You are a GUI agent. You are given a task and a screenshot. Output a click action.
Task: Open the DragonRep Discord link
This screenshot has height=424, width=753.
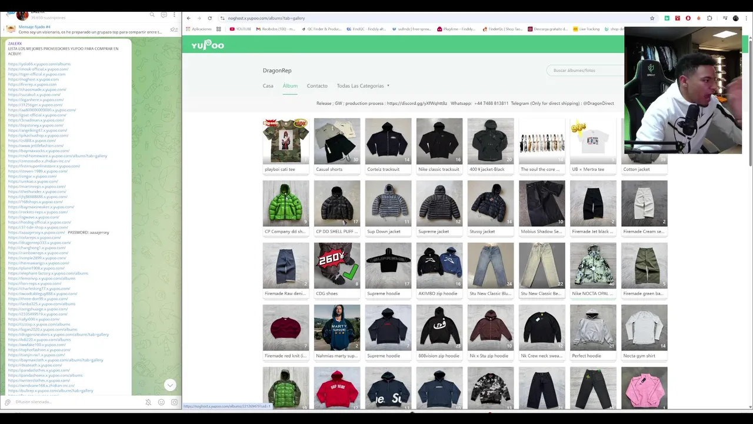coord(417,103)
